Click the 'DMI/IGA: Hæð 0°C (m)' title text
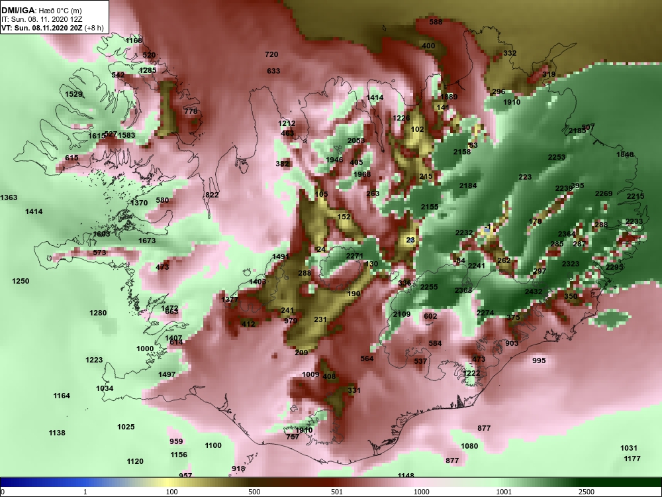This screenshot has width=662, height=497. (41, 11)
